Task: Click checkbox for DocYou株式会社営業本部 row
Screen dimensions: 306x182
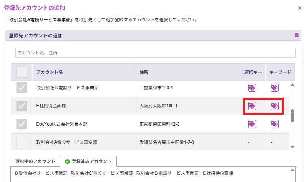Action: (22, 124)
